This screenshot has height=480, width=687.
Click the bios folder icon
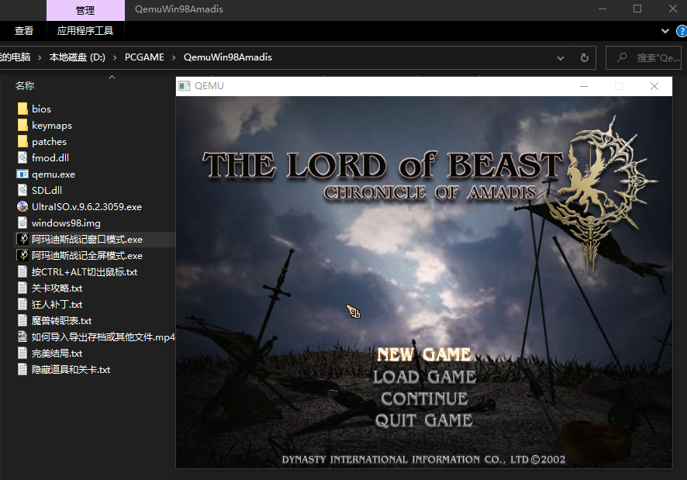tap(22, 109)
